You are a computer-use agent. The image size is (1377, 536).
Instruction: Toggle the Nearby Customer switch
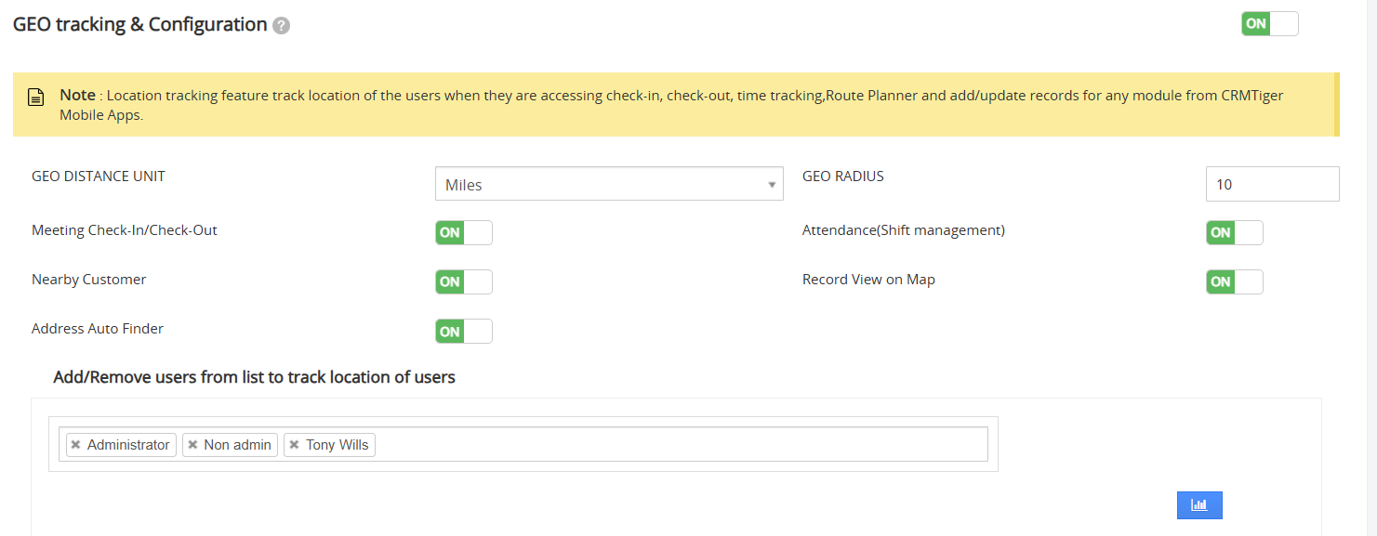coord(464,281)
